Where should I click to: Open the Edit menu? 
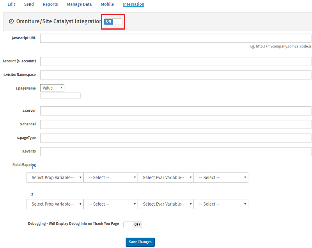pos(11,4)
